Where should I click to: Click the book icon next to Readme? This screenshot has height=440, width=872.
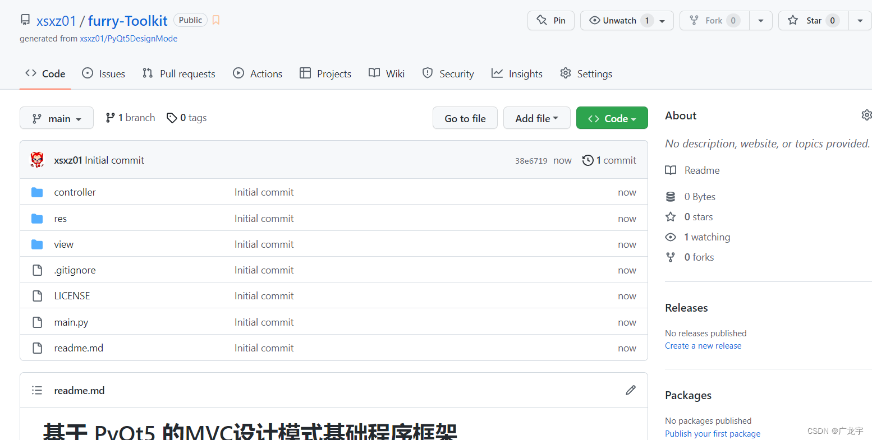671,170
